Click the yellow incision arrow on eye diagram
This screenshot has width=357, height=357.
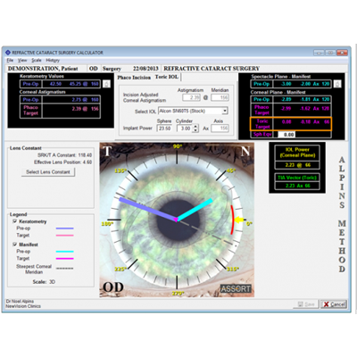pyautogui.click(x=238, y=220)
